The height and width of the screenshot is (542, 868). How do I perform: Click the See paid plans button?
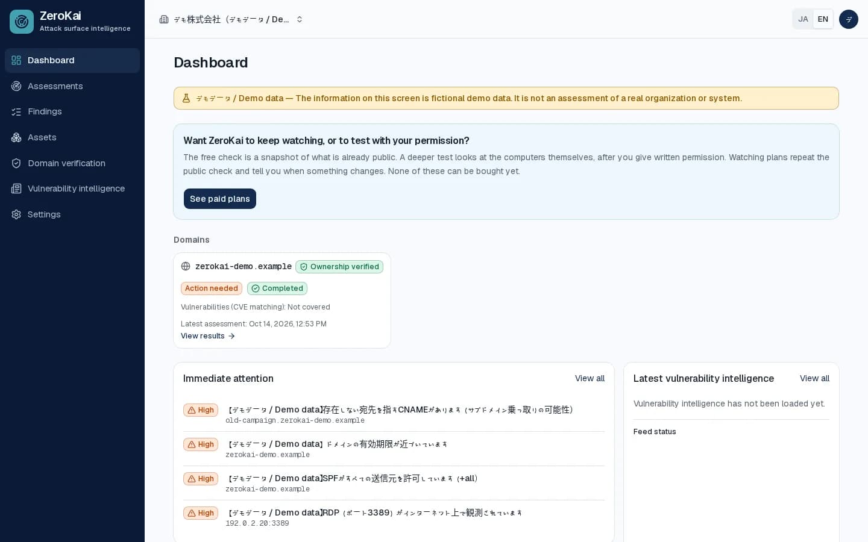click(220, 199)
